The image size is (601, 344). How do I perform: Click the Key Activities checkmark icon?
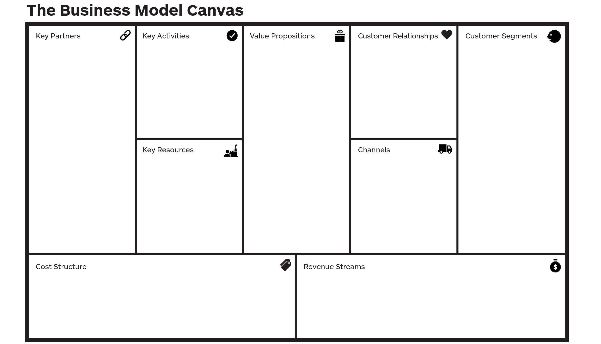[x=233, y=36]
